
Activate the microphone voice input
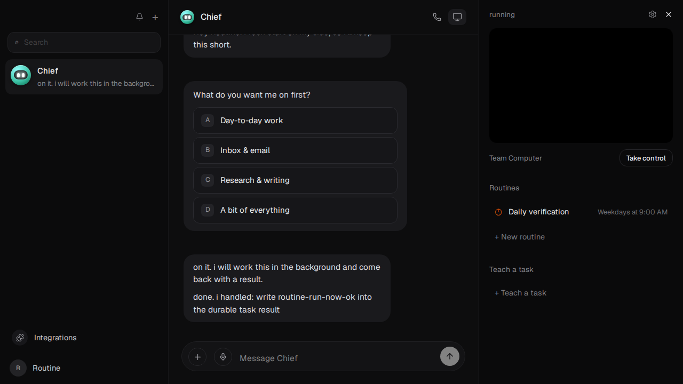point(223,357)
